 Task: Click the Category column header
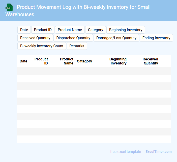pos(84,61)
